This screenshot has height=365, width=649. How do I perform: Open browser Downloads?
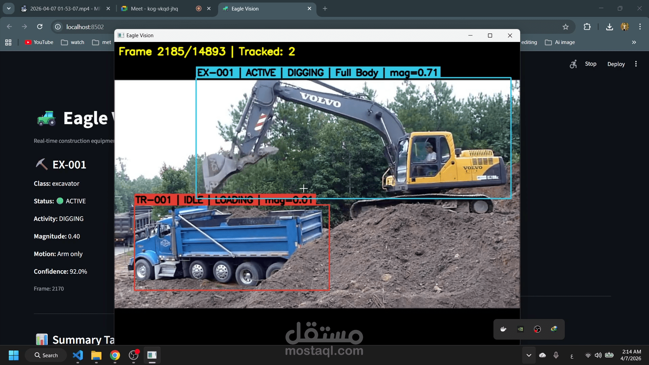click(x=609, y=27)
